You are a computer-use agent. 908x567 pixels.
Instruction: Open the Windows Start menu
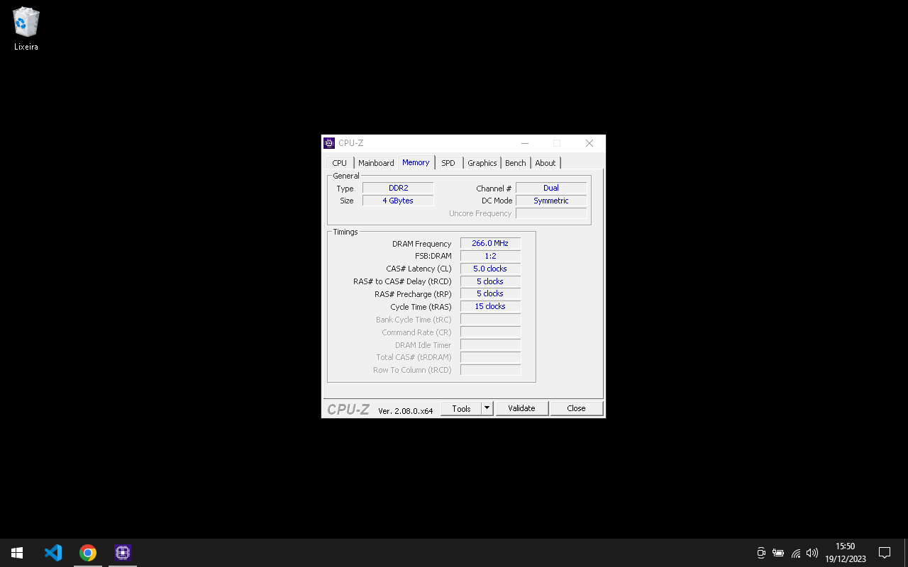[x=17, y=553]
